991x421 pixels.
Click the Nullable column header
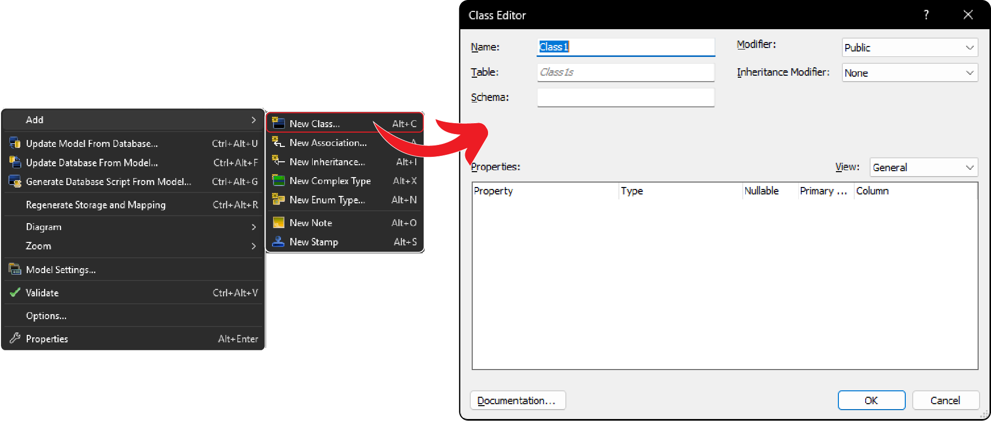click(770, 191)
